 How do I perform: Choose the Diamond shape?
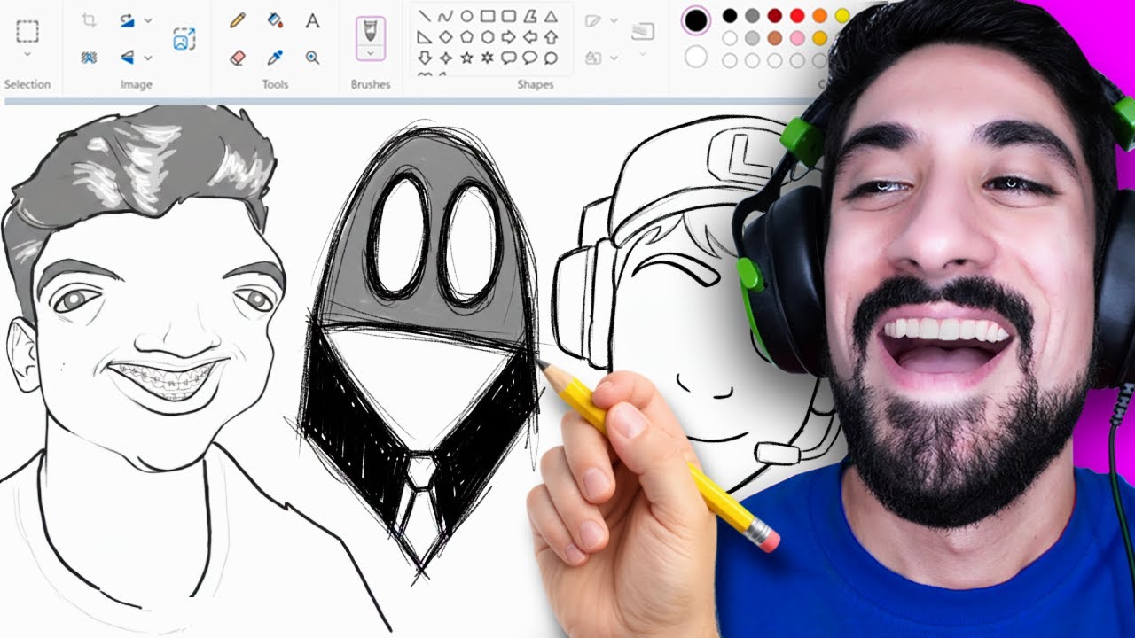pyautogui.click(x=446, y=37)
